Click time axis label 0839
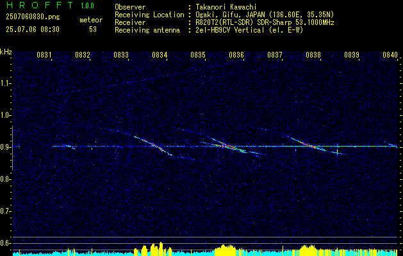Viewport: 403px width, 256px height. tap(352, 55)
